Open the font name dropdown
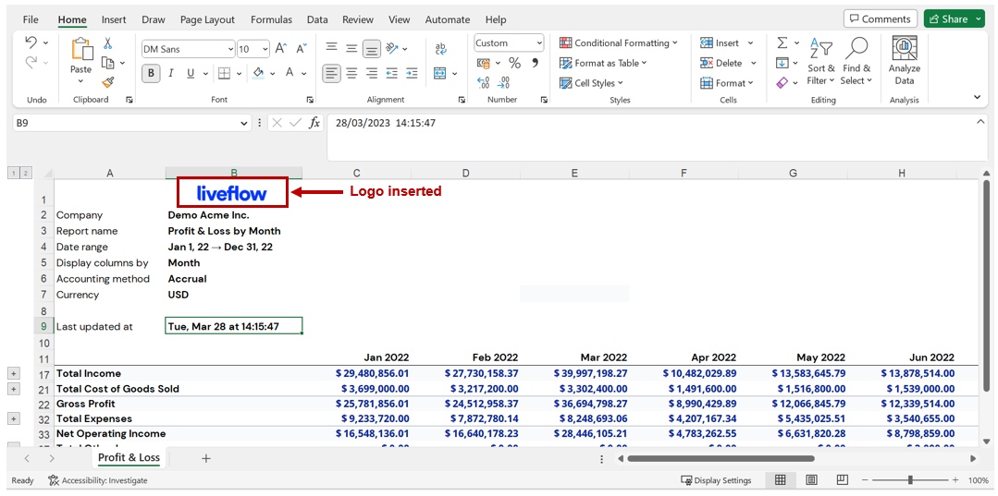This screenshot has width=998, height=496. 230,49
